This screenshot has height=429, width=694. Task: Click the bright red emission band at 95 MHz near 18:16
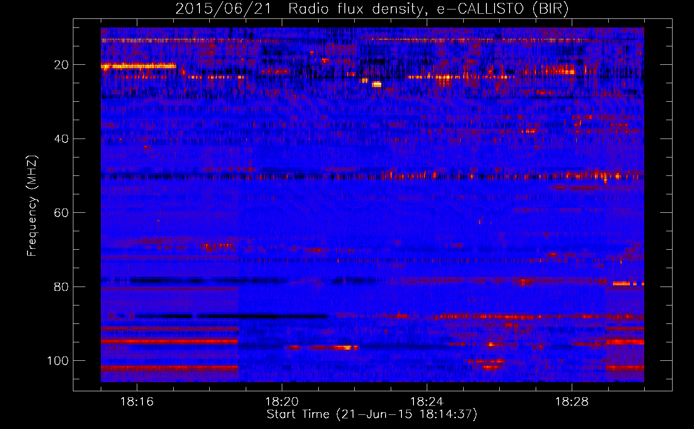pos(169,342)
